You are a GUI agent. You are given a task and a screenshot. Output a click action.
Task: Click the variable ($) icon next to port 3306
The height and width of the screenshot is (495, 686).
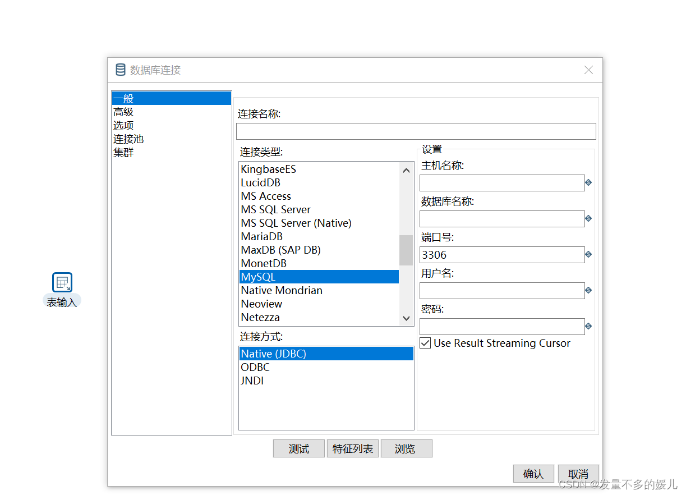point(590,255)
